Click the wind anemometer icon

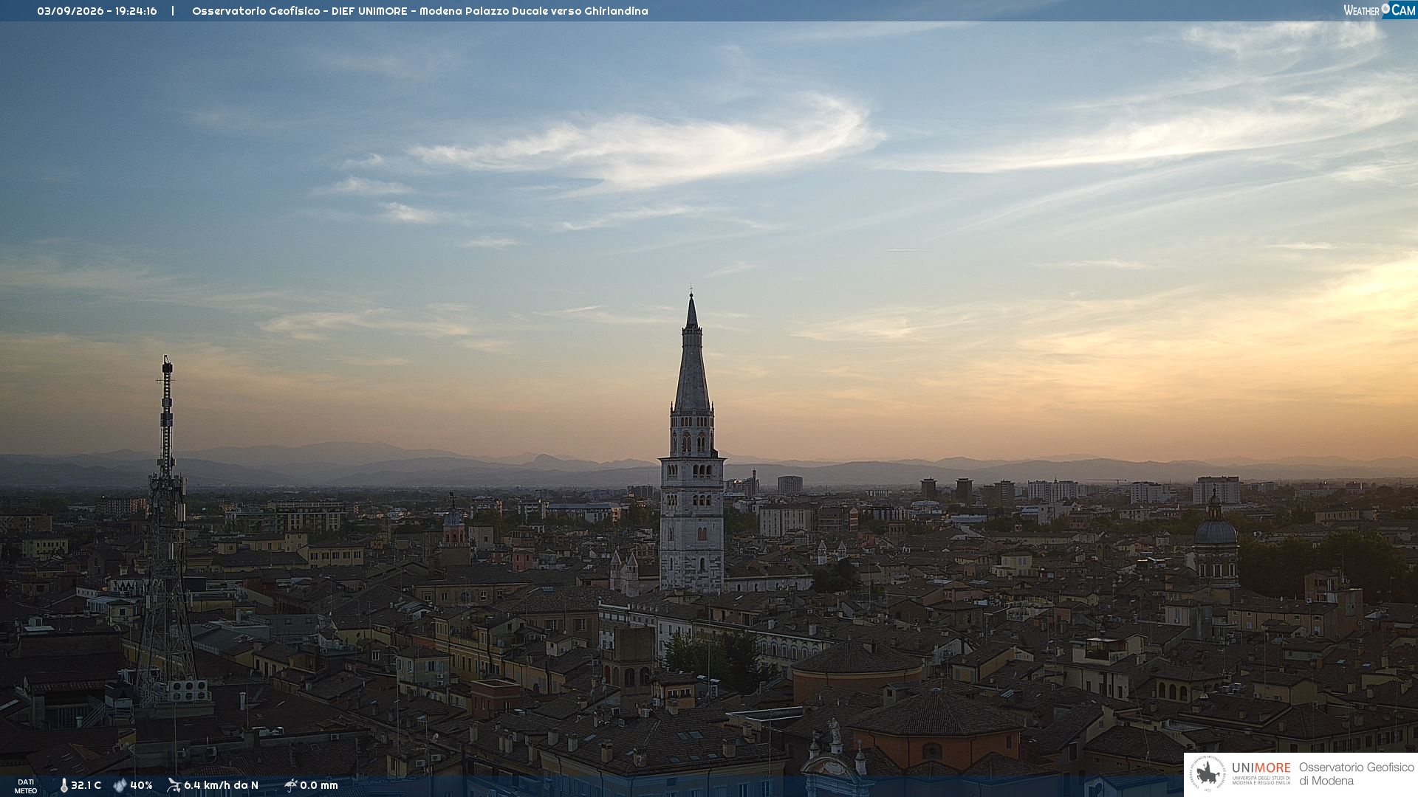(x=174, y=785)
